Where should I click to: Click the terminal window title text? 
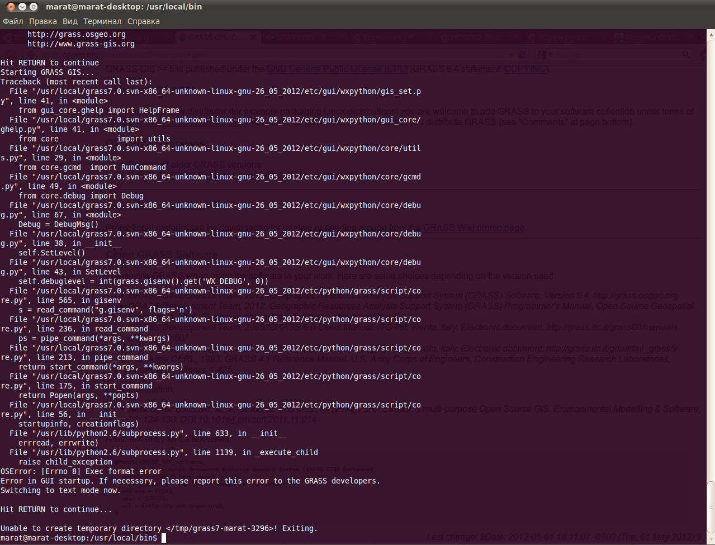(x=124, y=7)
